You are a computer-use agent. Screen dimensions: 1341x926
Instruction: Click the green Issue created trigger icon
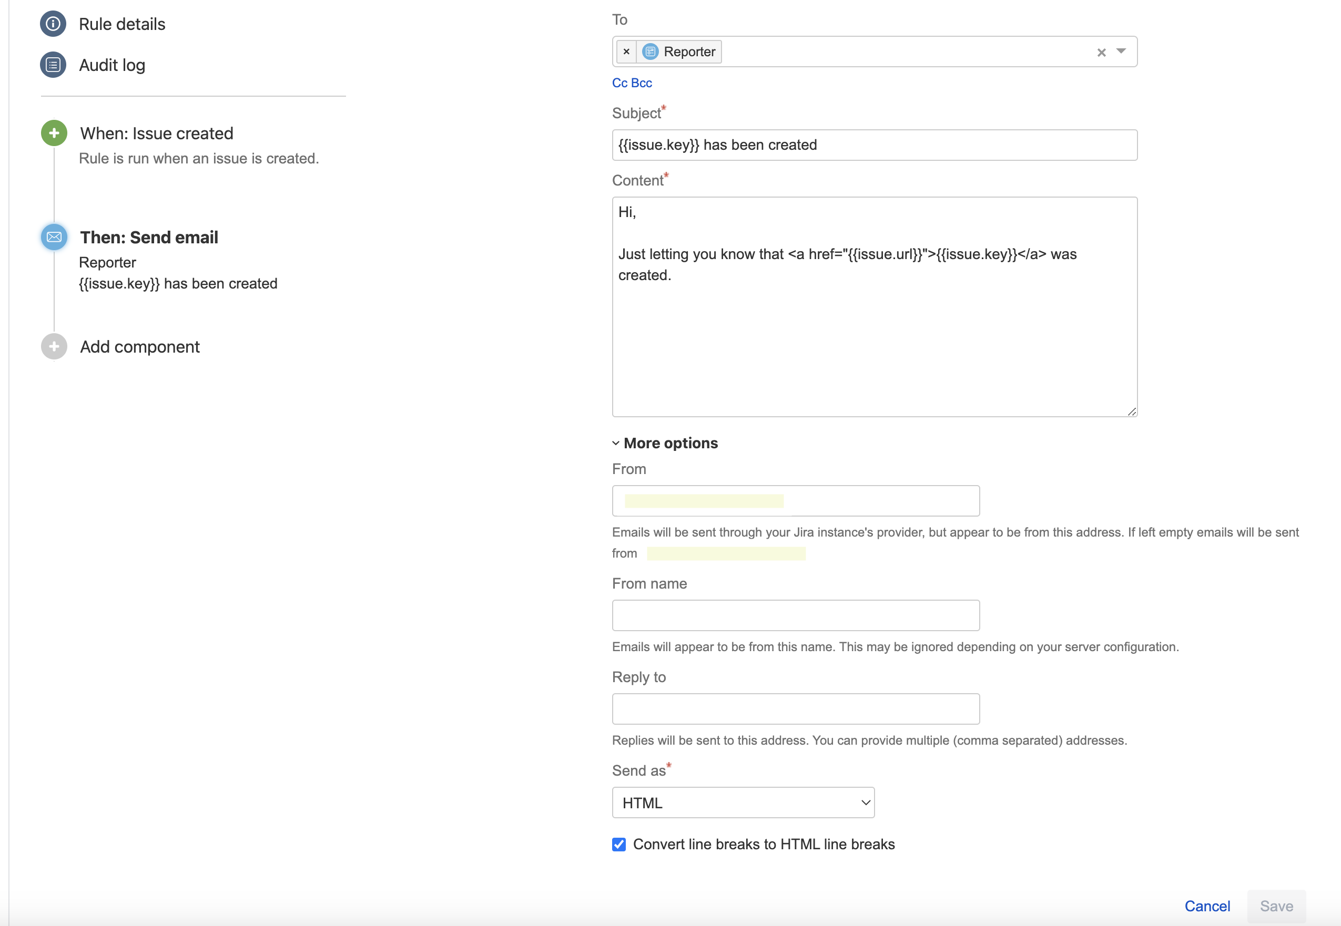click(x=54, y=133)
